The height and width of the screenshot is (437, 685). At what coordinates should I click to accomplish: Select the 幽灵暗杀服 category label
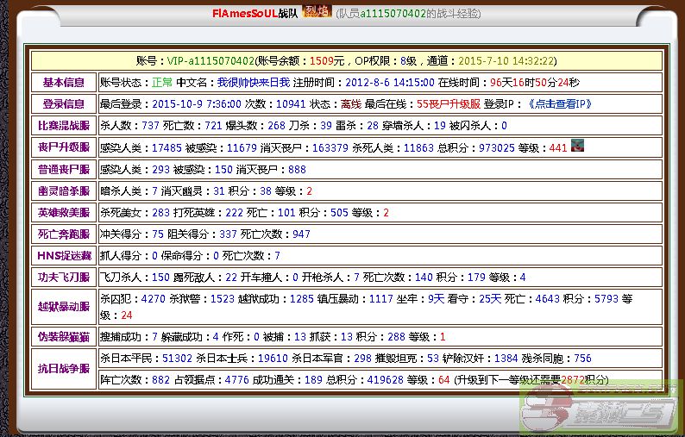(64, 191)
